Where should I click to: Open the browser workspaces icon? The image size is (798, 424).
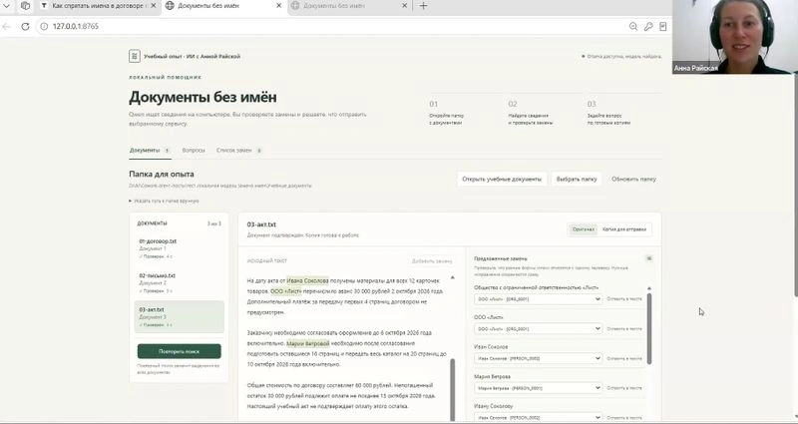25,6
